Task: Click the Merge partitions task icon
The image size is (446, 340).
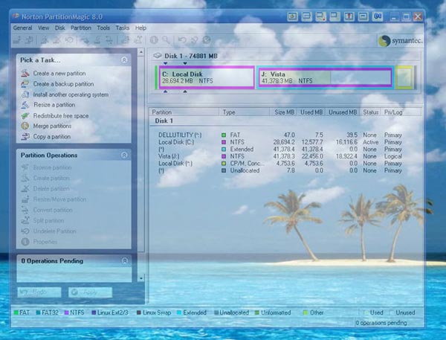Action: [25, 126]
